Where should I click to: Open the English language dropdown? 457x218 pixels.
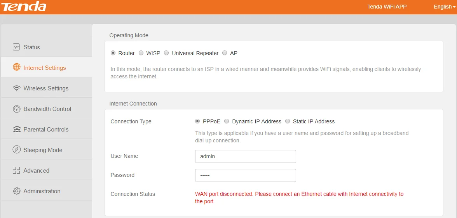[444, 7]
